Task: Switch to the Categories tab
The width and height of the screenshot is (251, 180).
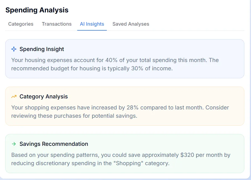Action: click(20, 24)
